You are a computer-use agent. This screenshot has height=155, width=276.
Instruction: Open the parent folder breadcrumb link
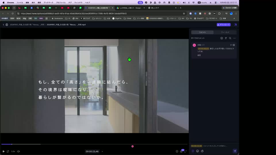pos(27,25)
